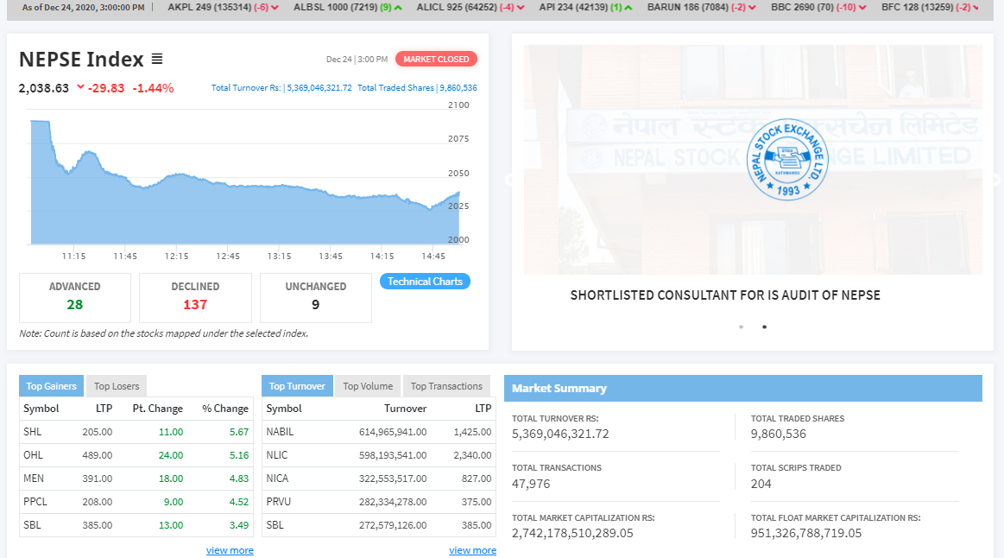Click the Total Traded Shares text above chart

[x=417, y=88]
